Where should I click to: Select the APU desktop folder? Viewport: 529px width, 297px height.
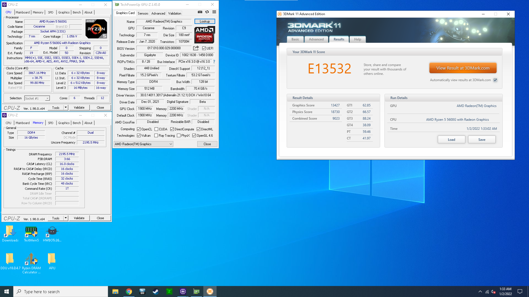[x=52, y=262]
